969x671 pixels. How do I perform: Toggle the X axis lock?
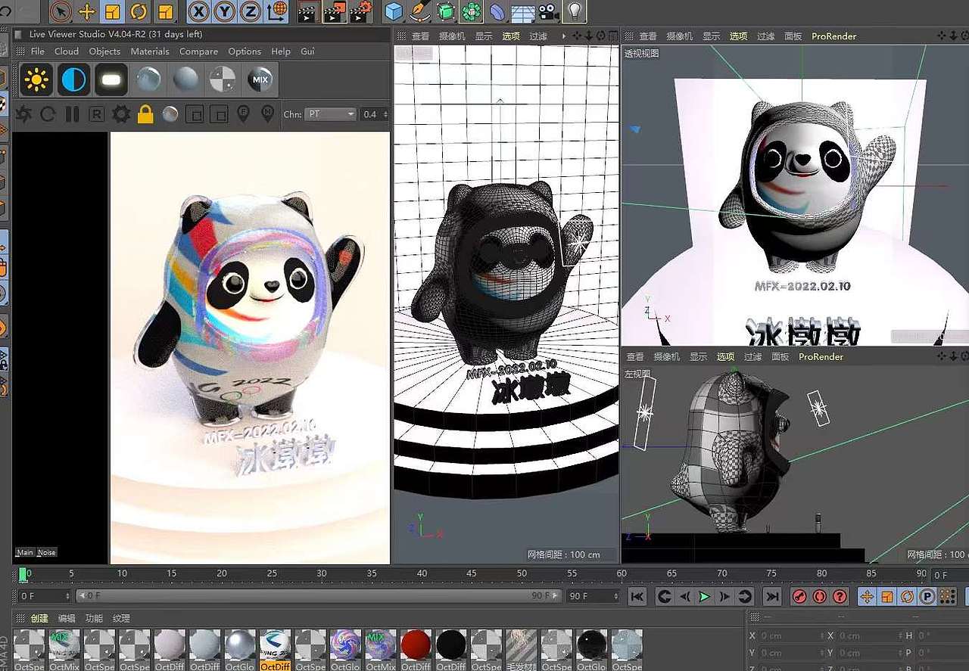[198, 11]
